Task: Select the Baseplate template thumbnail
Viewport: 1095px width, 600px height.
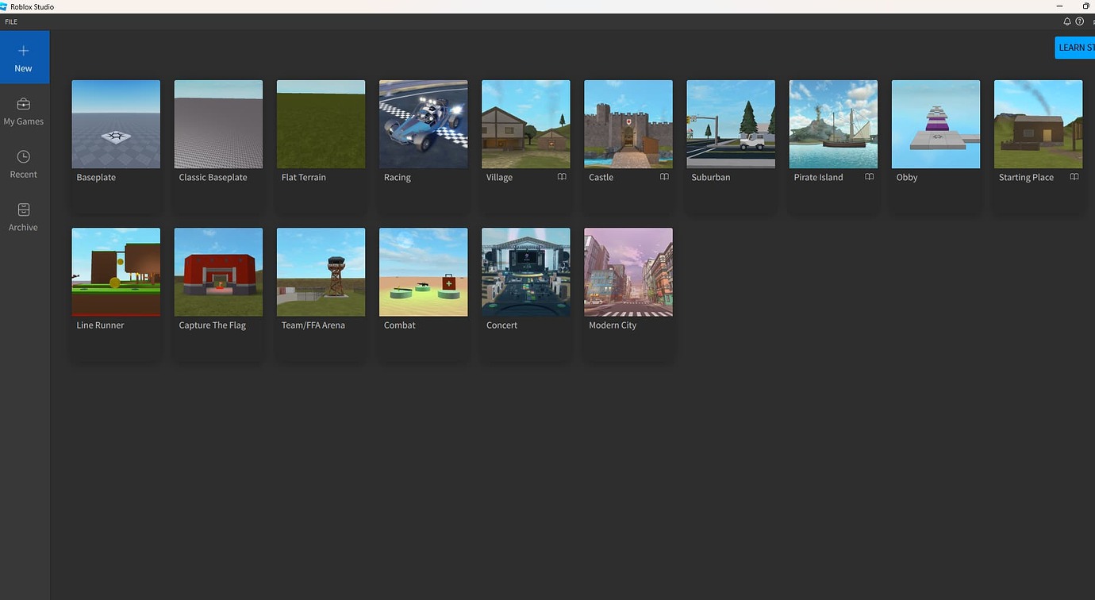Action: pyautogui.click(x=116, y=125)
